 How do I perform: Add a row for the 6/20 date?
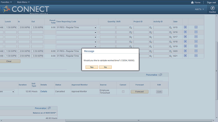pyautogui.click(x=185, y=51)
